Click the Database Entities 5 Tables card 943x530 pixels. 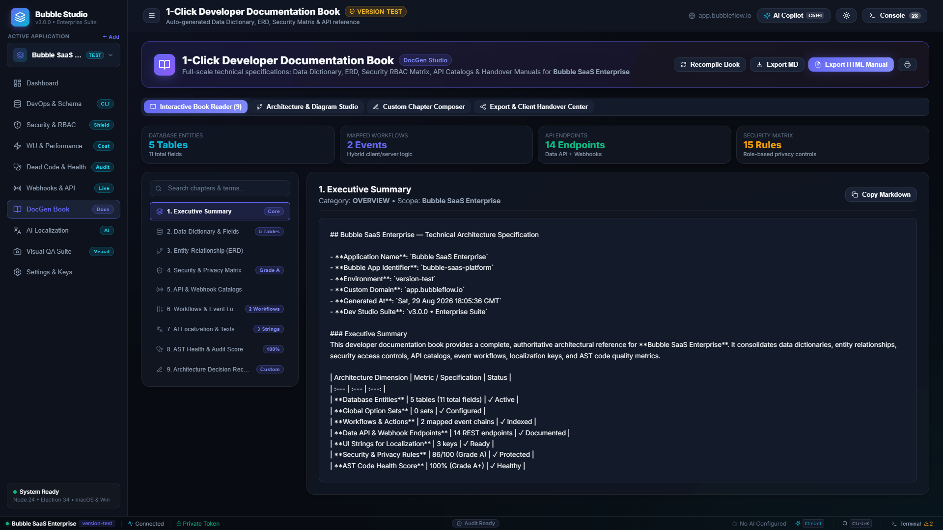pyautogui.click(x=238, y=145)
